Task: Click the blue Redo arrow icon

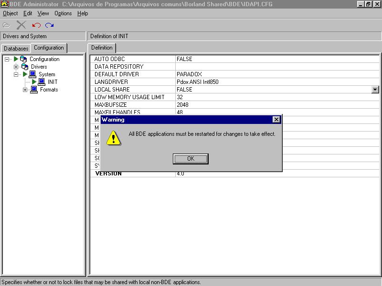Action: [49, 25]
